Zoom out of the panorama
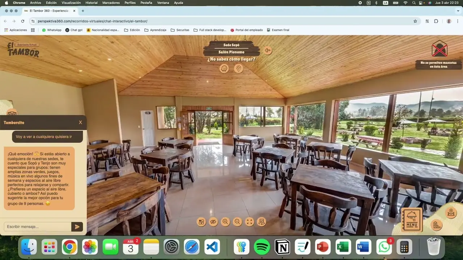This screenshot has width=463, height=260. [237, 222]
